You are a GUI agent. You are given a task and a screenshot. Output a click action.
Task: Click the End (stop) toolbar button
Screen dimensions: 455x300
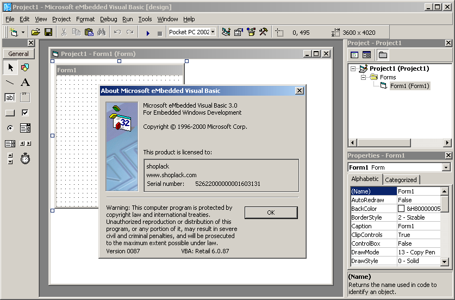point(160,33)
